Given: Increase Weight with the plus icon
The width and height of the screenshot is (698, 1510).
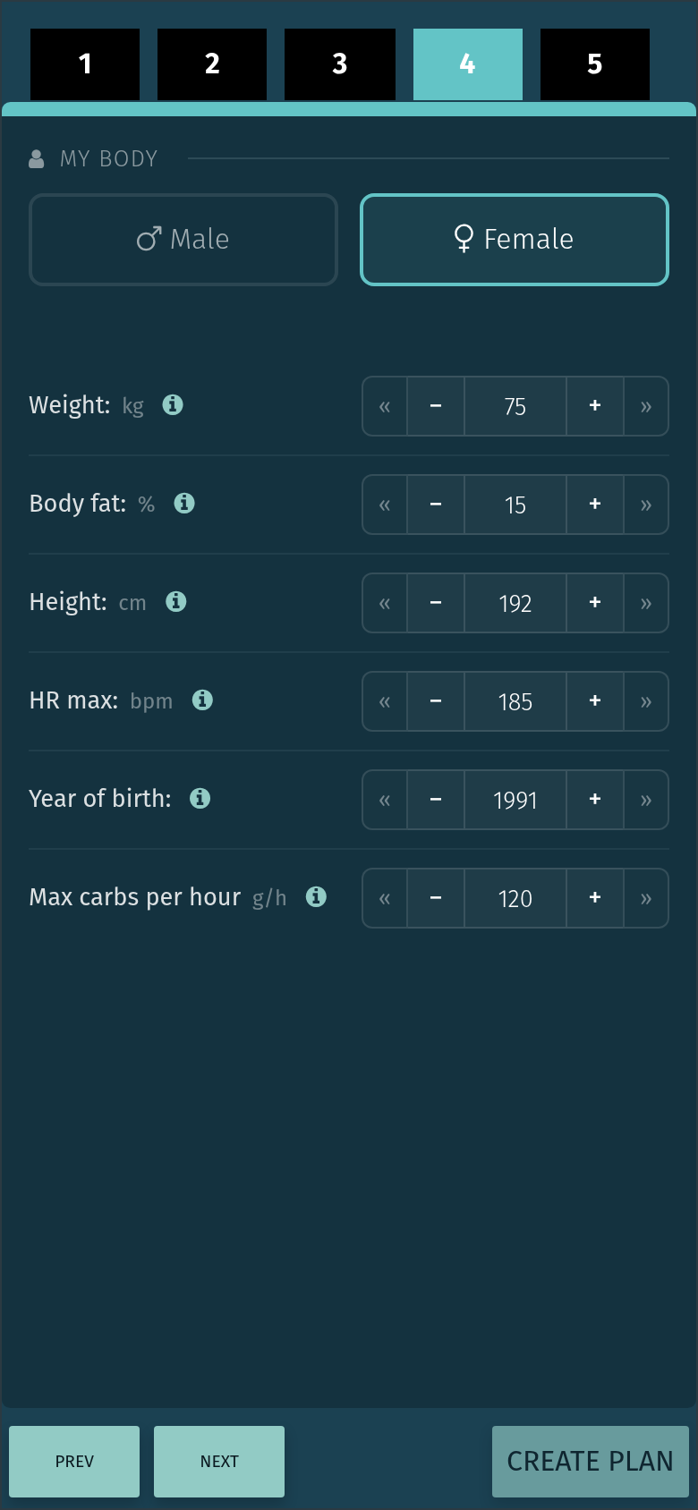Looking at the screenshot, I should coord(595,406).
